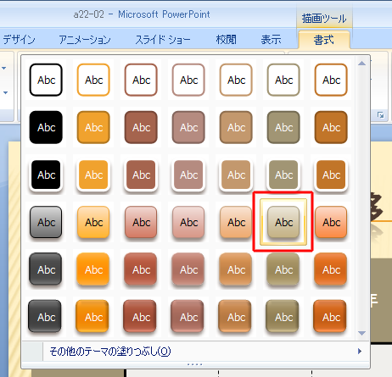Pick the highlighted beige gradient Abc style

click(283, 222)
